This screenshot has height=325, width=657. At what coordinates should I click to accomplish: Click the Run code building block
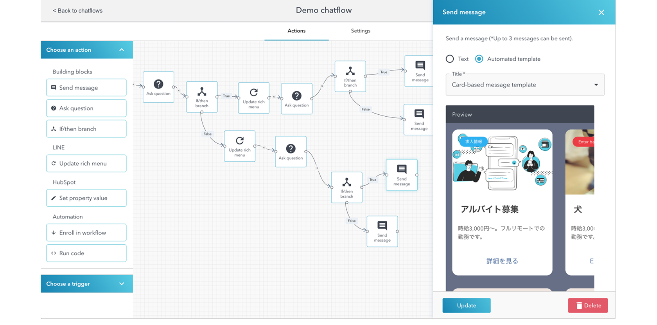(86, 253)
